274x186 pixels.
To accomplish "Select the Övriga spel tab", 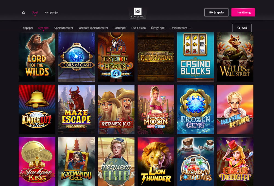I will pyautogui.click(x=158, y=28).
